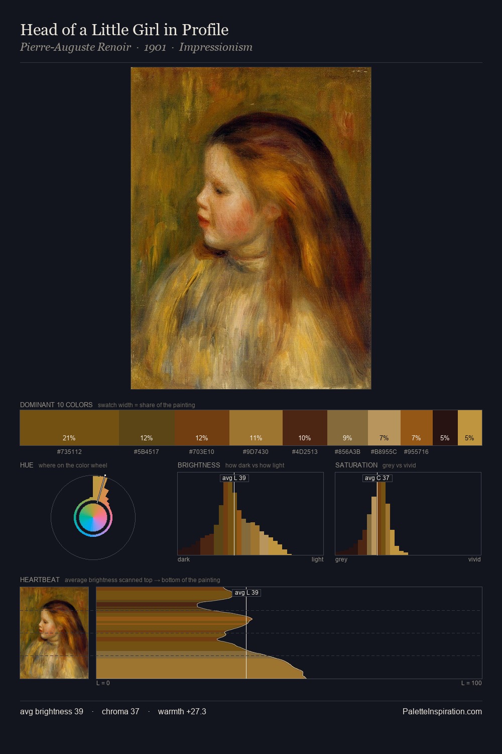Select the 7% swatch #955716
Screen dimensions: 502x754
coord(416,428)
